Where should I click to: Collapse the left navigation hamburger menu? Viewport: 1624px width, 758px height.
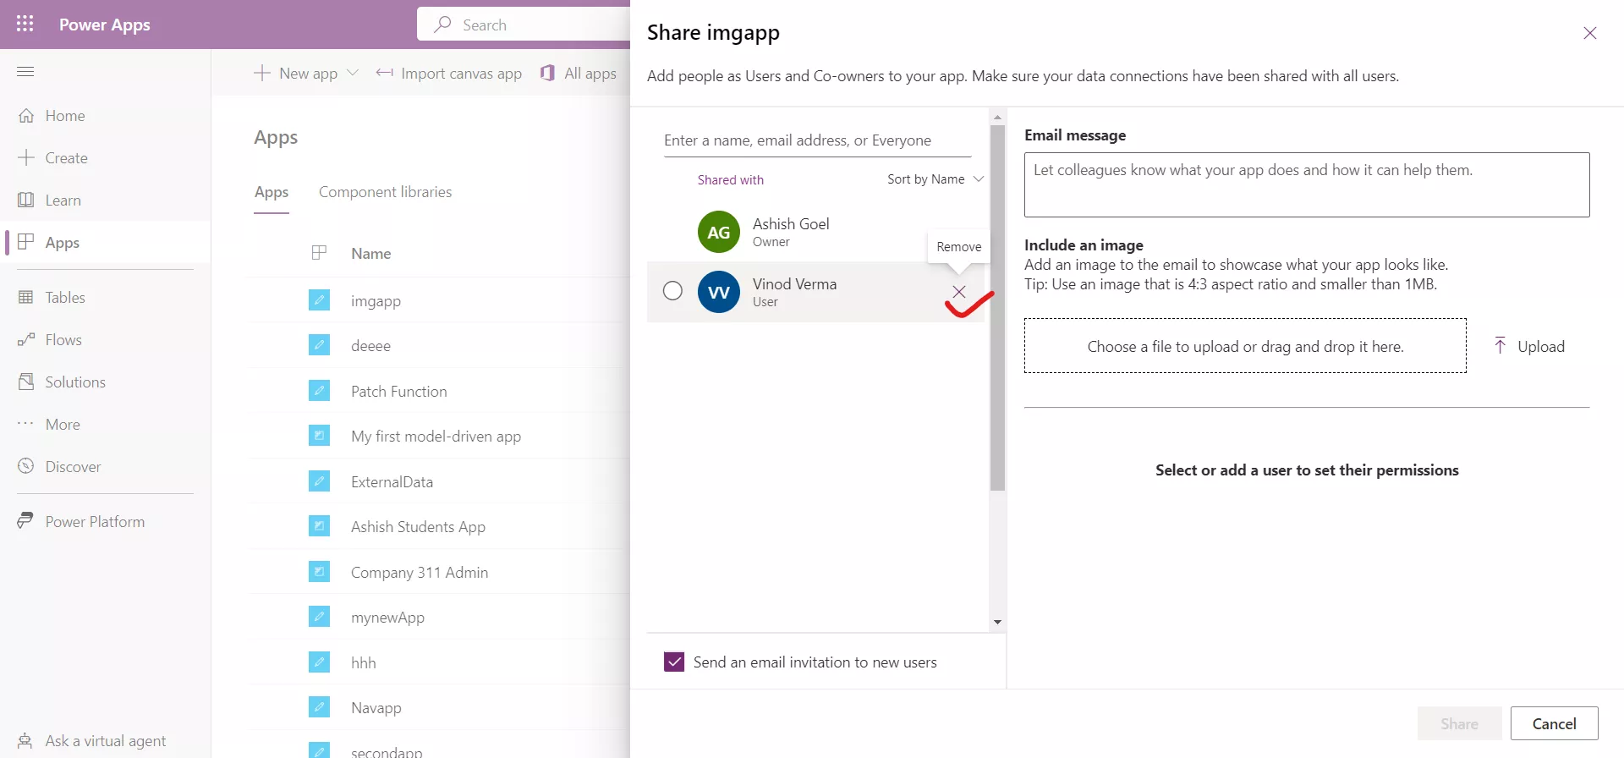[x=25, y=71]
